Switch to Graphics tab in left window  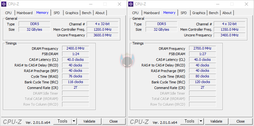pos(72,13)
